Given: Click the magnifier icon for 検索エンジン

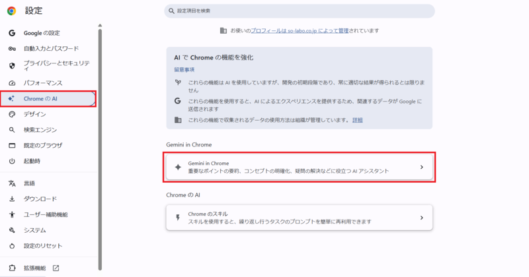Looking at the screenshot, I should pos(12,130).
